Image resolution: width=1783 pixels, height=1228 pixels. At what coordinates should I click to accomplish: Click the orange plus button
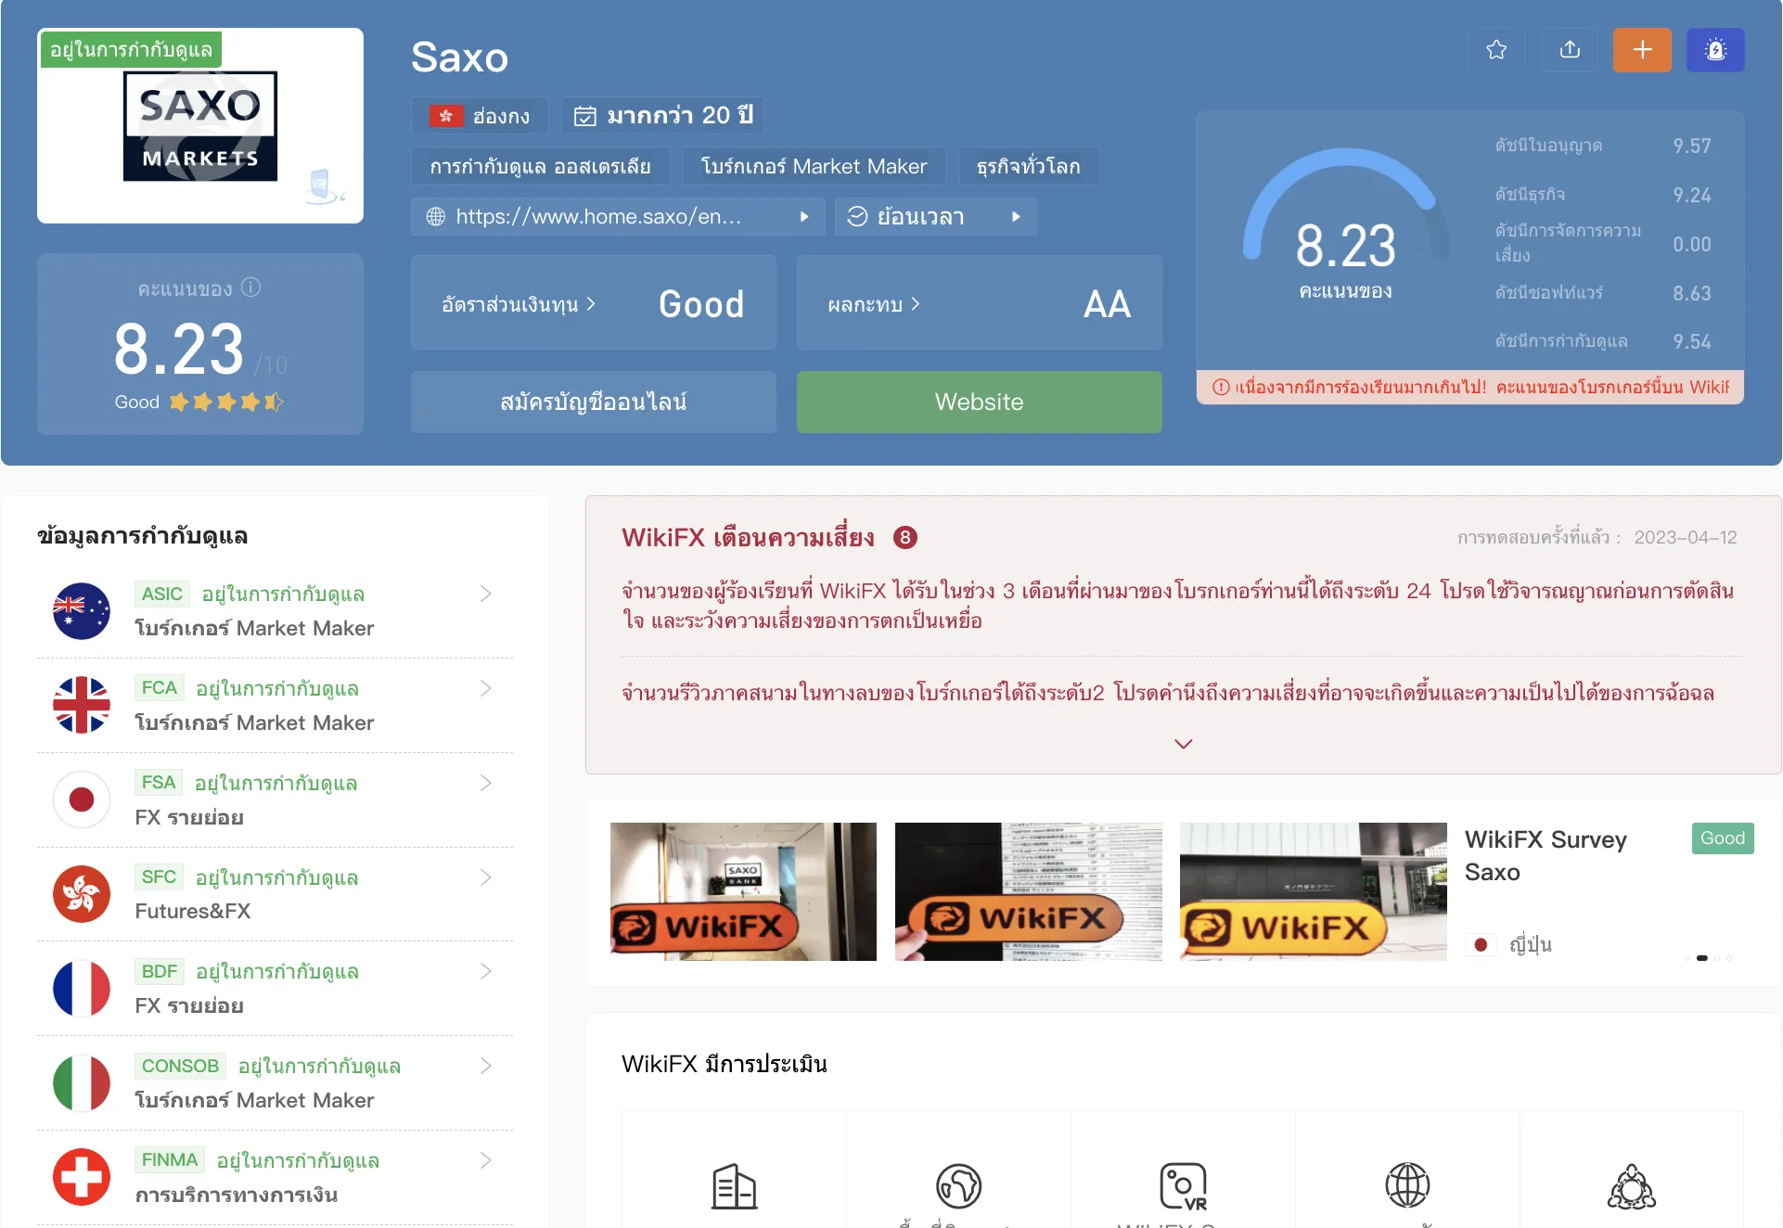(x=1642, y=50)
